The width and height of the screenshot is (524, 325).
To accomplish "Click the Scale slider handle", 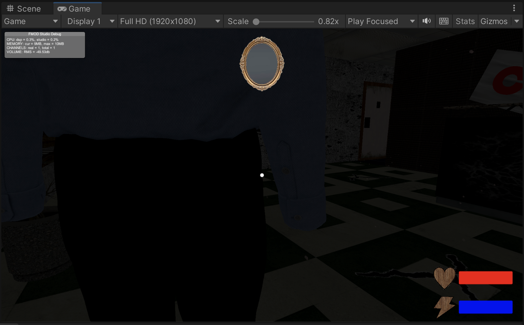I will 256,22.
